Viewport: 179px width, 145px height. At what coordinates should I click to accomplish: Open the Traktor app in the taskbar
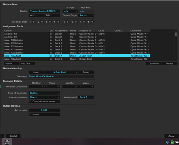point(7,142)
